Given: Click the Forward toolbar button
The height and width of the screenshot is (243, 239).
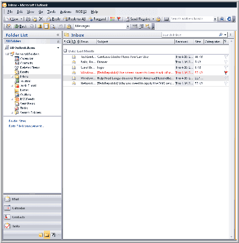Looking at the screenshot, I should pyautogui.click(x=97, y=19).
